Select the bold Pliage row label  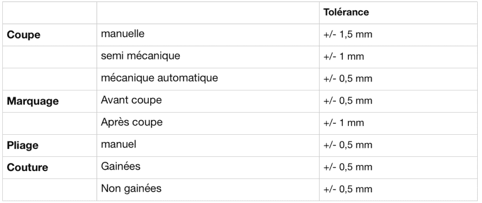coord(22,146)
